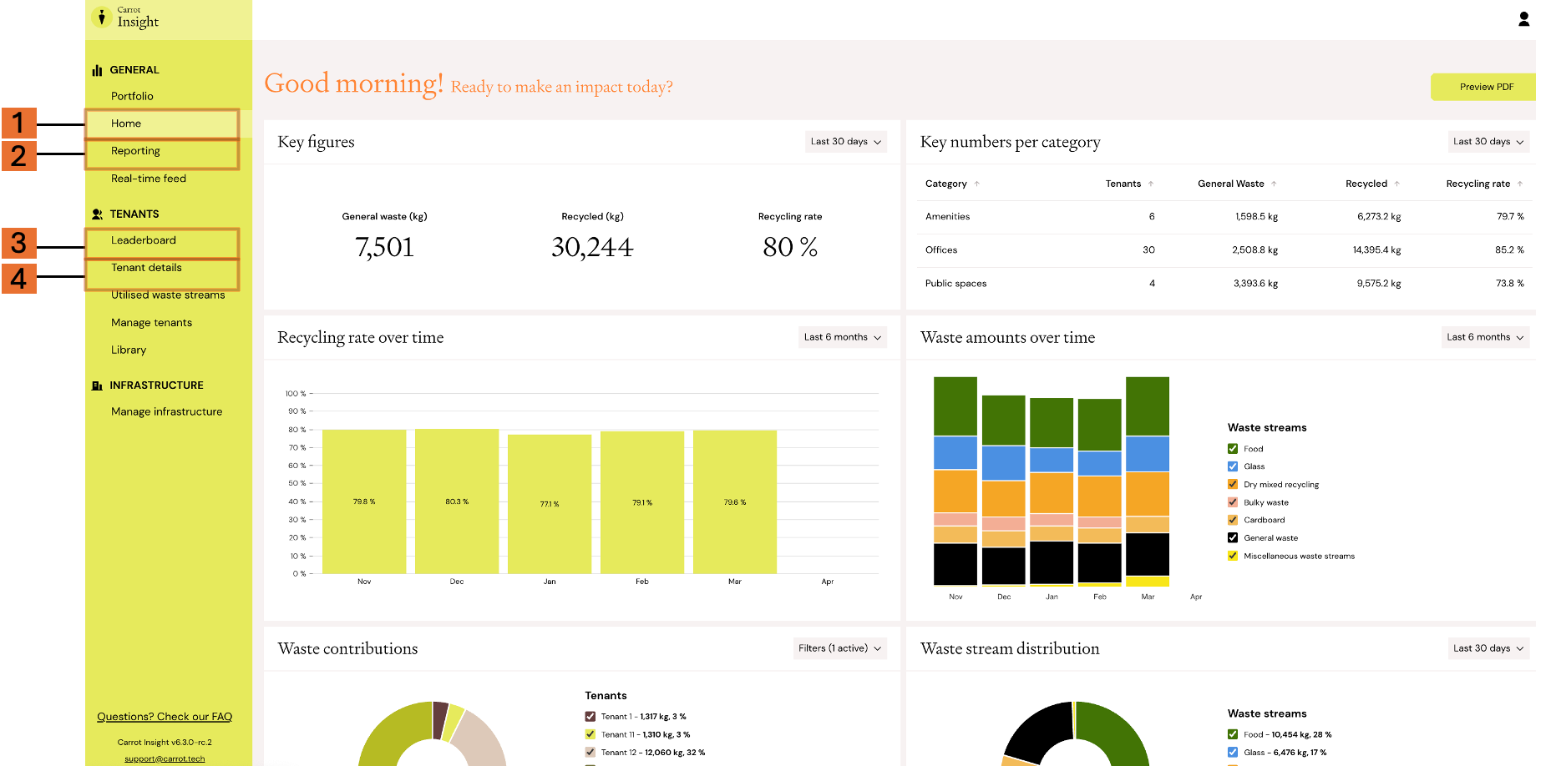Click the March bar in recycling rate chart
The width and height of the screenshot is (1556, 766).
[x=735, y=501]
